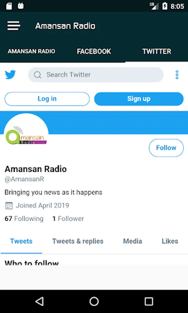The width and height of the screenshot is (188, 313).
Task: Open the hamburger navigation menu
Action: [x=14, y=26]
